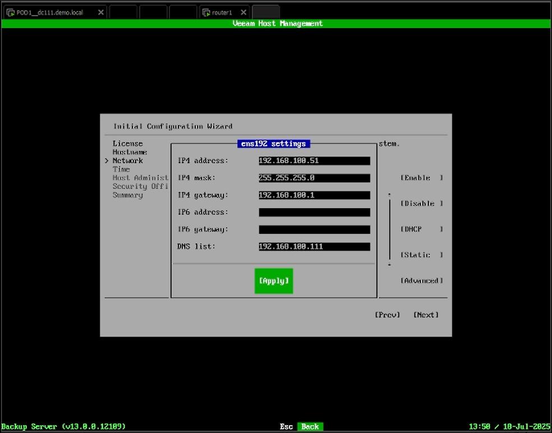
Task: Click the Next button in wizard
Action: tap(426, 315)
